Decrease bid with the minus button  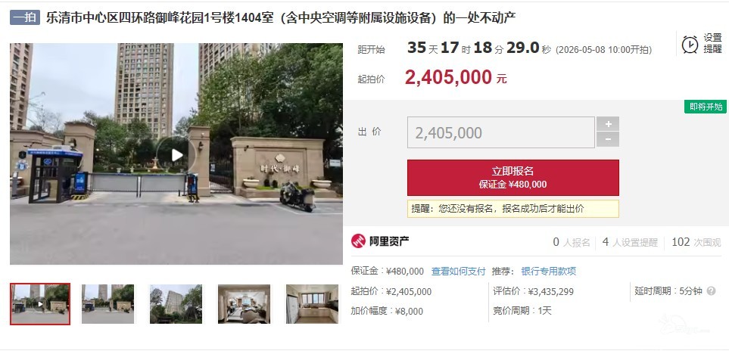[x=608, y=139]
